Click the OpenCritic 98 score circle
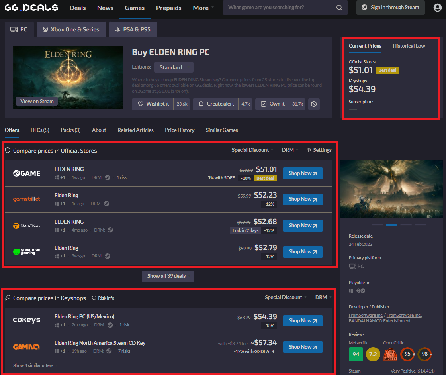This screenshot has height=375, width=446. [x=424, y=354]
